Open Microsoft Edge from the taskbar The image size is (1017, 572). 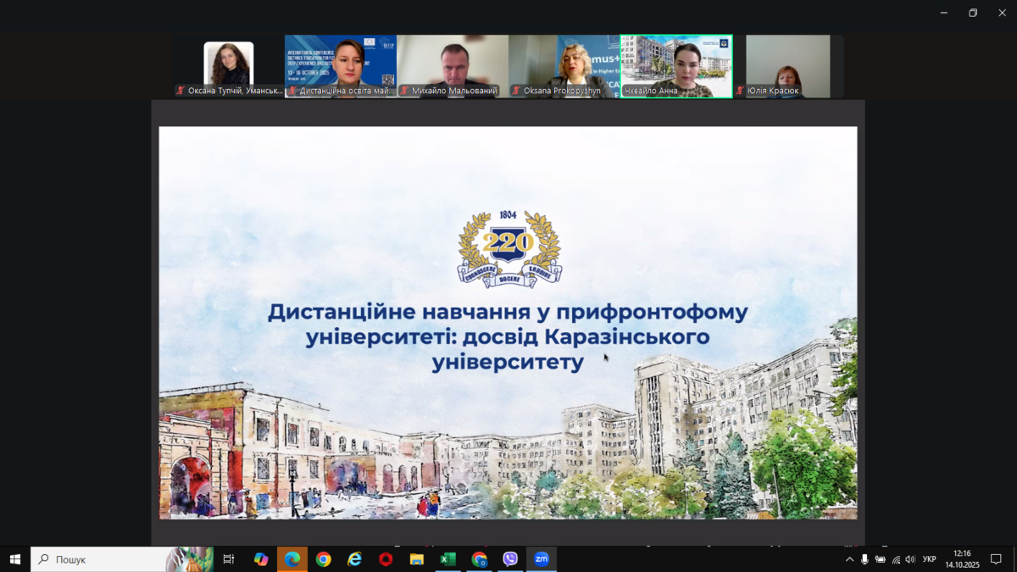292,559
